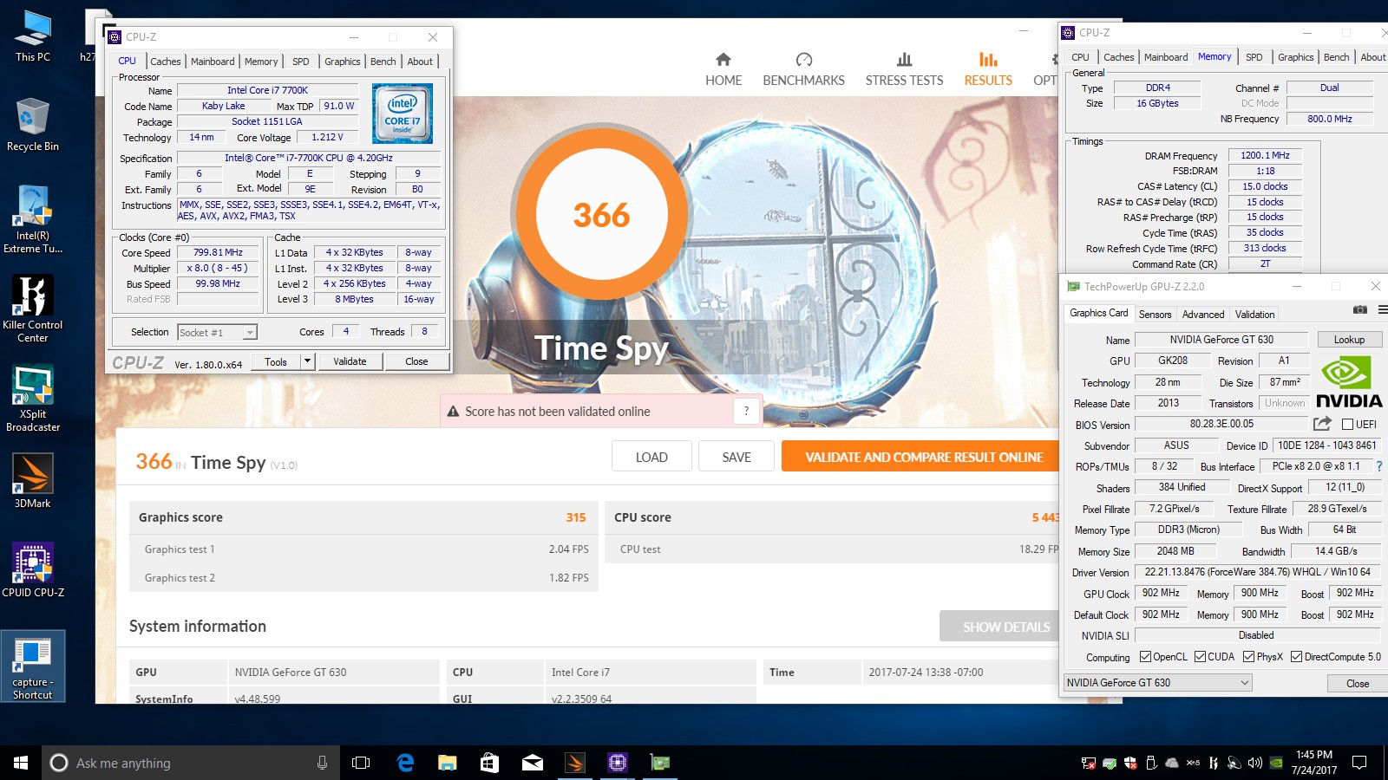The height and width of the screenshot is (780, 1388).
Task: Launch Microsoft Edge from the taskbar
Action: pos(405,763)
